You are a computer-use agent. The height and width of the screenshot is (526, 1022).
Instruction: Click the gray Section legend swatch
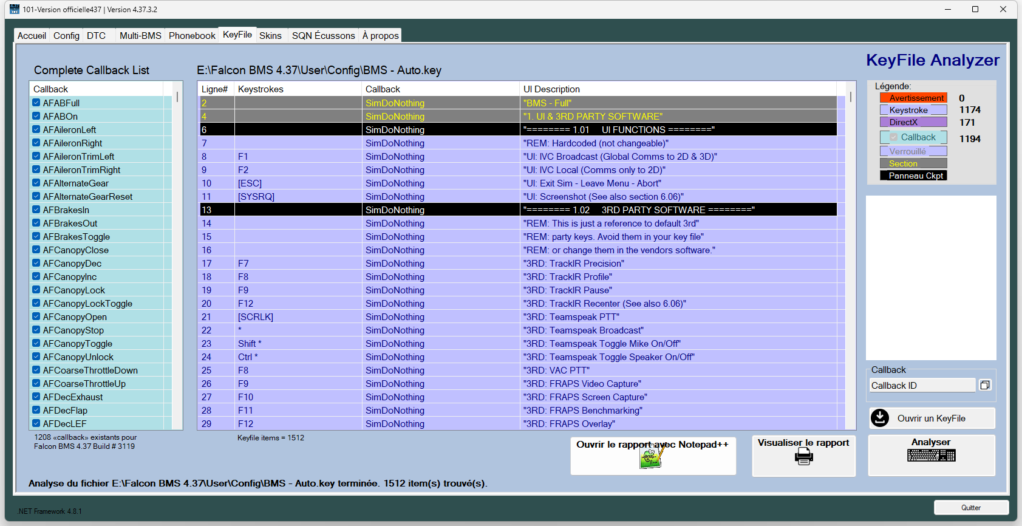click(x=913, y=163)
